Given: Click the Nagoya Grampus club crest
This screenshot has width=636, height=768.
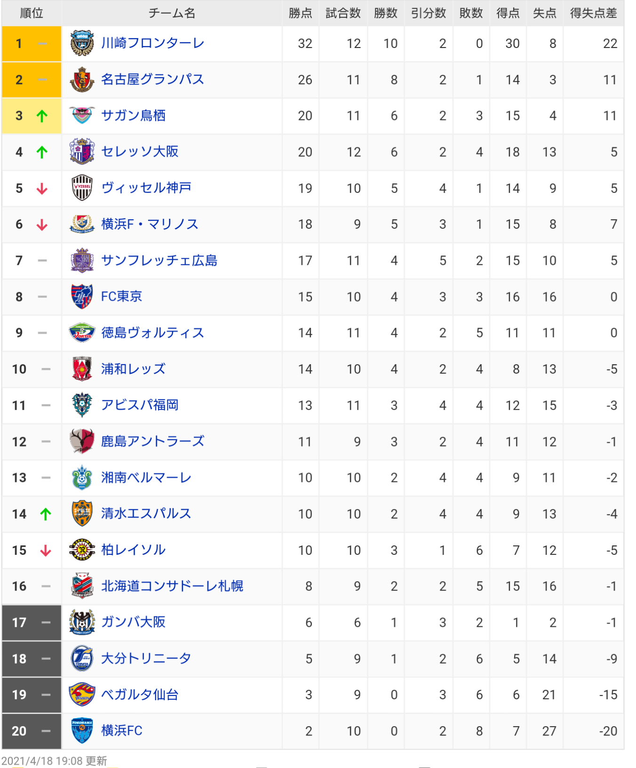Looking at the screenshot, I should pos(82,80).
